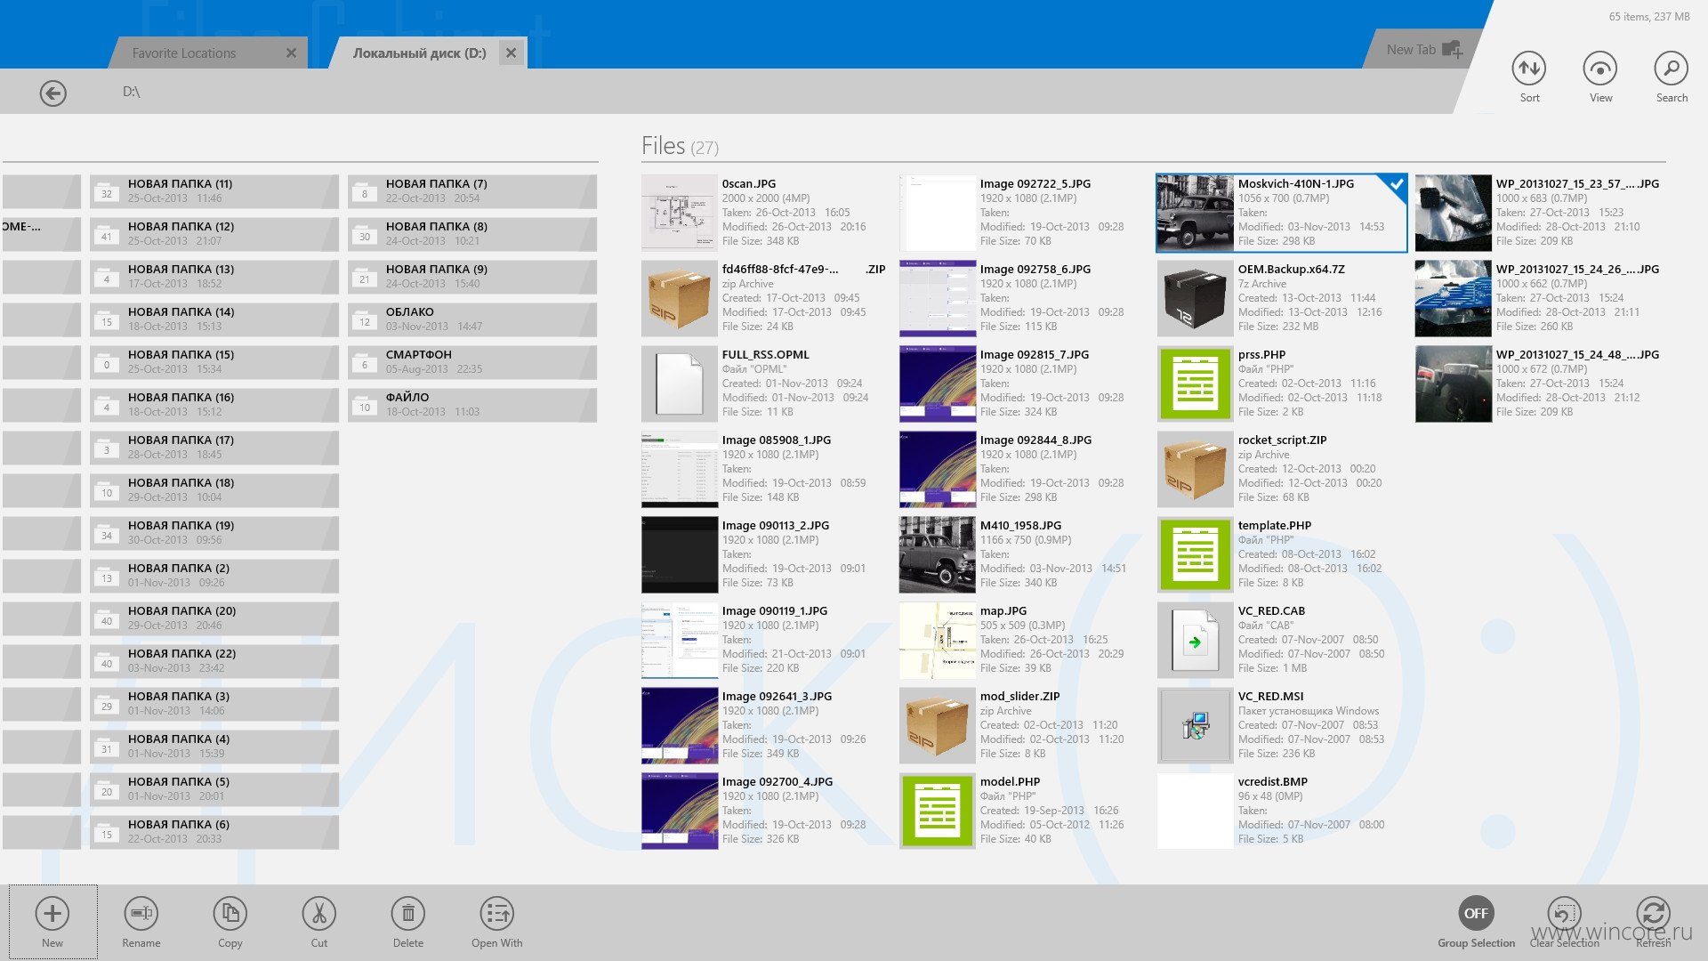Image resolution: width=1708 pixels, height=961 pixels.
Task: Select the WP_20131027_15_24_48 photo thumbnail
Action: click(1454, 384)
